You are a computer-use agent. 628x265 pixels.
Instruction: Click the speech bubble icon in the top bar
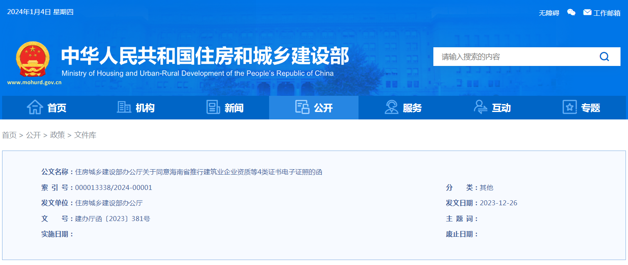pos(571,12)
